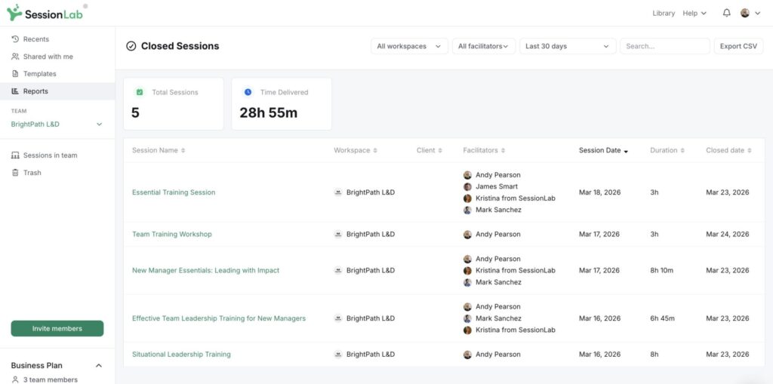773x384 pixels.
Task: Click the Closed Sessions checkmark icon
Action: pyautogui.click(x=131, y=46)
